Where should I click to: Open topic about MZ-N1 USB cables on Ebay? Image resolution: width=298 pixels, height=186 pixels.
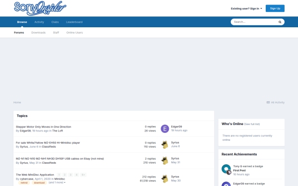click(60, 159)
